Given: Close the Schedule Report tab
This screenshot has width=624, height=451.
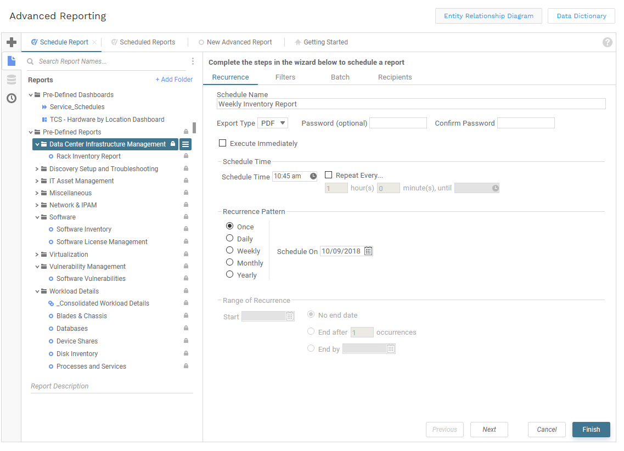Looking at the screenshot, I should [x=94, y=42].
